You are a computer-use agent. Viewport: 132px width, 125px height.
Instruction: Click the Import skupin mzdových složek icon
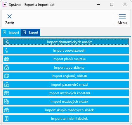[x=7, y=110]
